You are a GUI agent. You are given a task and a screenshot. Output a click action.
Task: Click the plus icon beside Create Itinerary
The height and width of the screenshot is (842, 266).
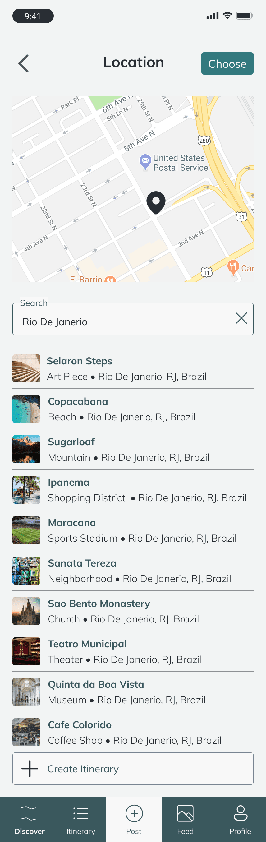pyautogui.click(x=30, y=768)
